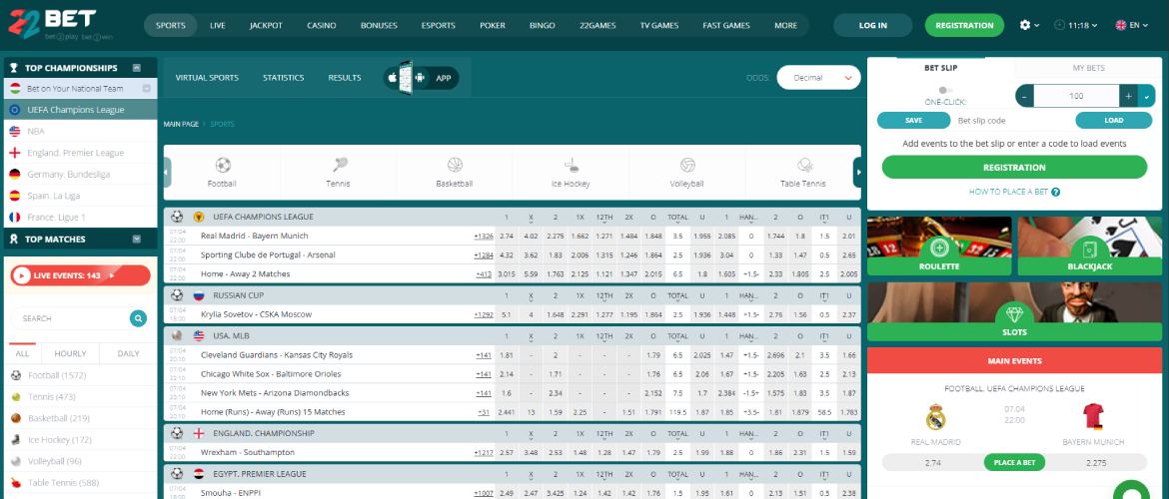Click the UEFA Champions League sidebar icon

click(15, 110)
